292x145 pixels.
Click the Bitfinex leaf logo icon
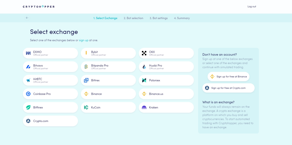28,107
